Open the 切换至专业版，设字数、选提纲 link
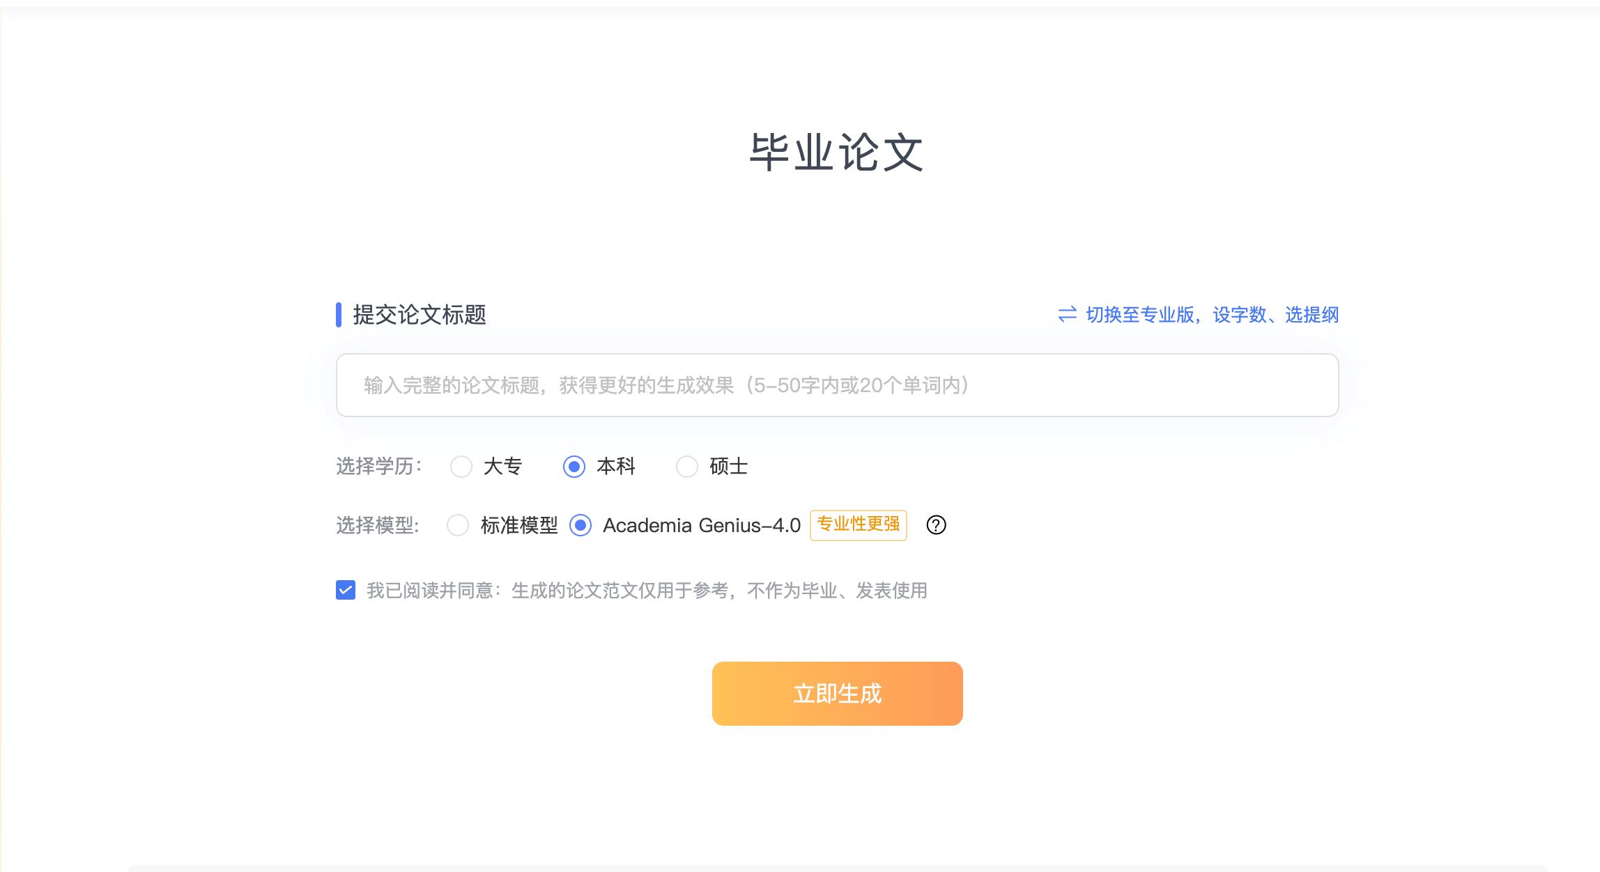The width and height of the screenshot is (1600, 872). click(x=1212, y=315)
